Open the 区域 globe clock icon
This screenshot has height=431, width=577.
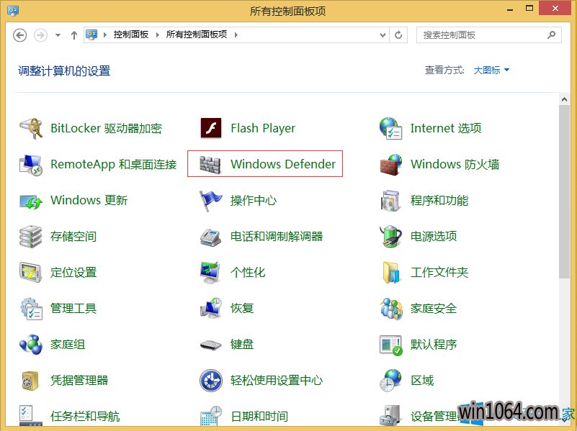391,381
